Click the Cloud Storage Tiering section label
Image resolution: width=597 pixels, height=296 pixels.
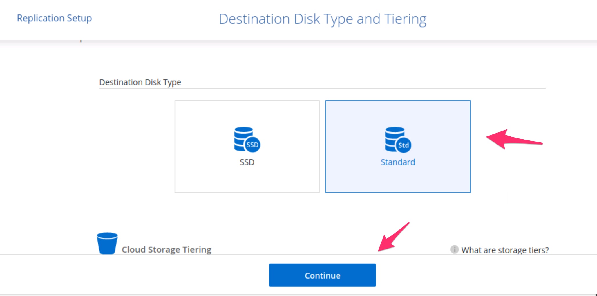click(166, 249)
